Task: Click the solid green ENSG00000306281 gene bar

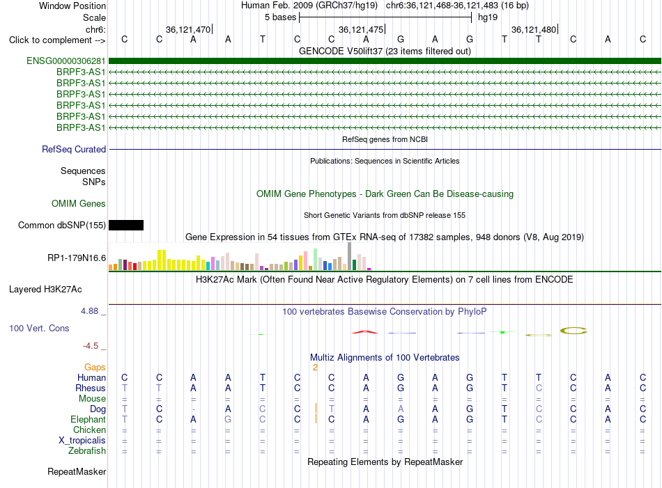Action: (x=385, y=61)
